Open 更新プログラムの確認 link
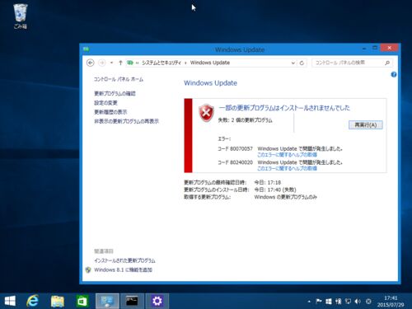The image size is (412, 309). click(x=115, y=94)
